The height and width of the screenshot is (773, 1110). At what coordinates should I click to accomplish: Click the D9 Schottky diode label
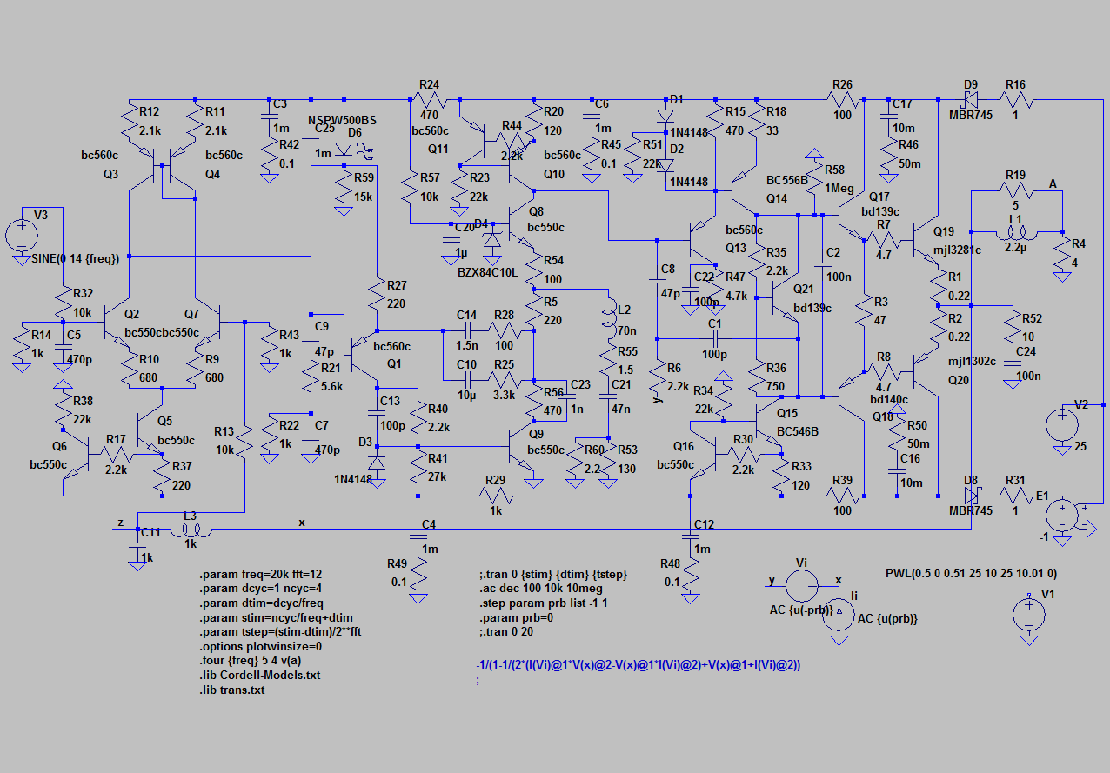971,84
